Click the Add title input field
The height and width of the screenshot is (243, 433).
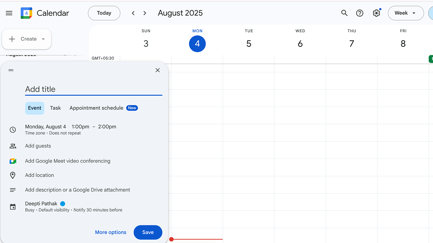[93, 89]
